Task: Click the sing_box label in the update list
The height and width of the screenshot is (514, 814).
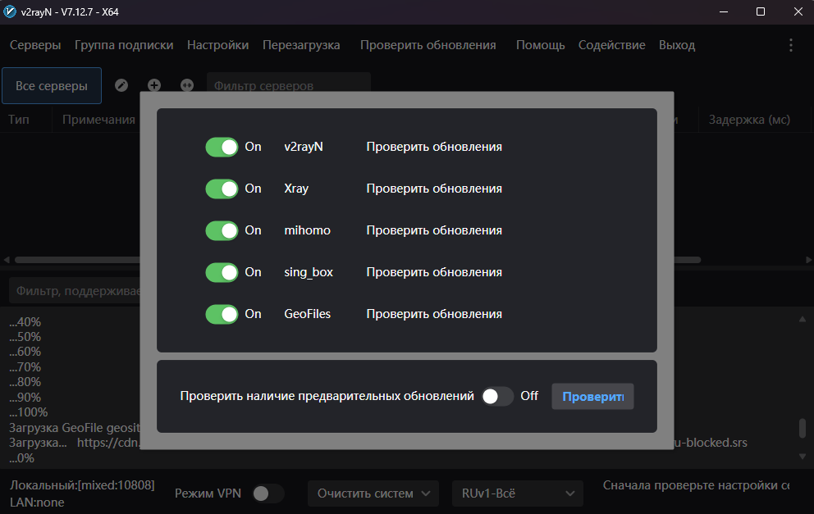Action: [x=309, y=272]
